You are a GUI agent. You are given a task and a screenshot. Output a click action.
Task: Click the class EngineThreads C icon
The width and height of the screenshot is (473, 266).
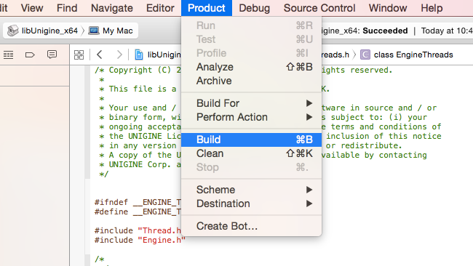365,55
